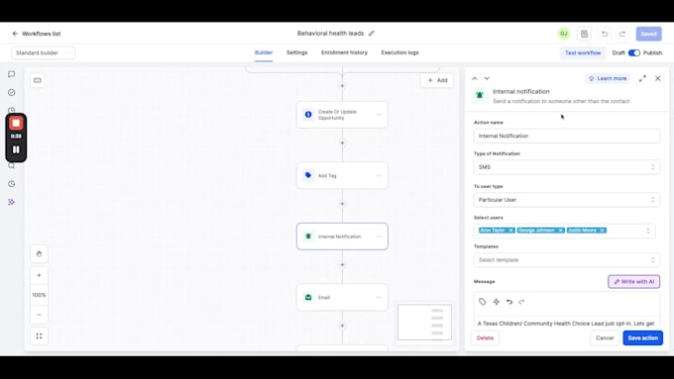Open trigger links lightning icon

[496, 302]
